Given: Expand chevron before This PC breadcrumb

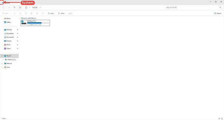Looking at the screenshot, I should coord(30,7).
